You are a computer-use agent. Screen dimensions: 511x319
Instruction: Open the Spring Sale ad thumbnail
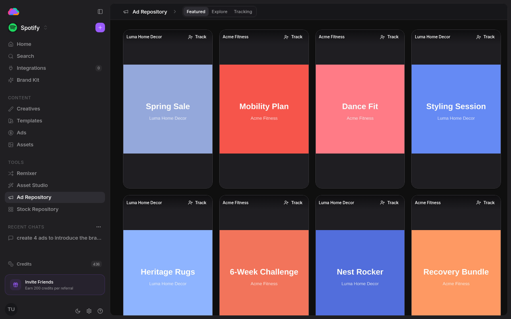pos(168,109)
